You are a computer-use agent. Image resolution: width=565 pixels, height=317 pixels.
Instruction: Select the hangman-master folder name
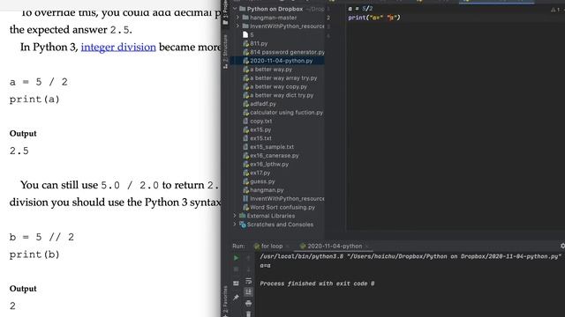click(274, 18)
